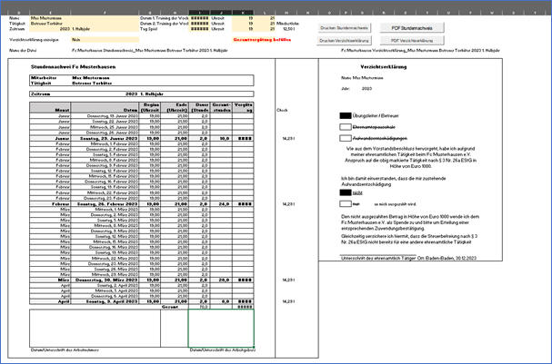The width and height of the screenshot is (552, 364).
Task: Click the green-outlined employer signature box
Action: [x=221, y=329]
